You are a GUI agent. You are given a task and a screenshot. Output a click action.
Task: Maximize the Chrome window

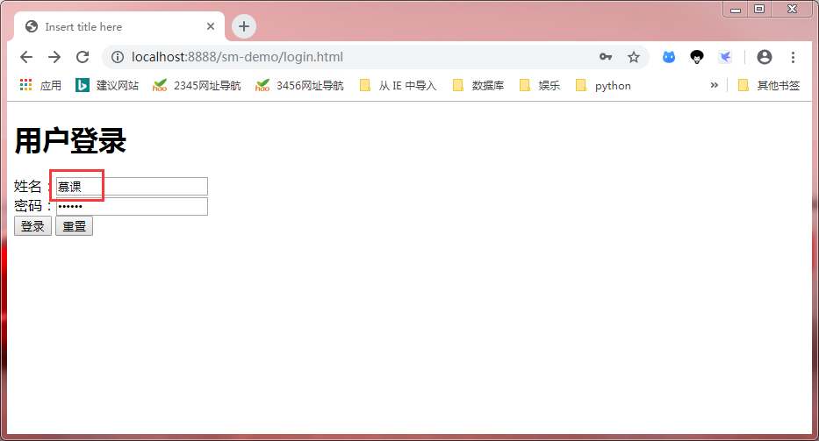(759, 10)
